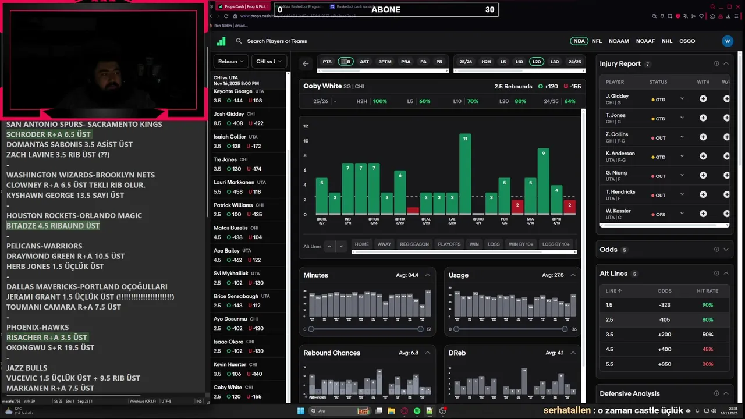Toggle the WIN BY 10+ filter chip
Image resolution: width=745 pixels, height=419 pixels.
[521, 244]
